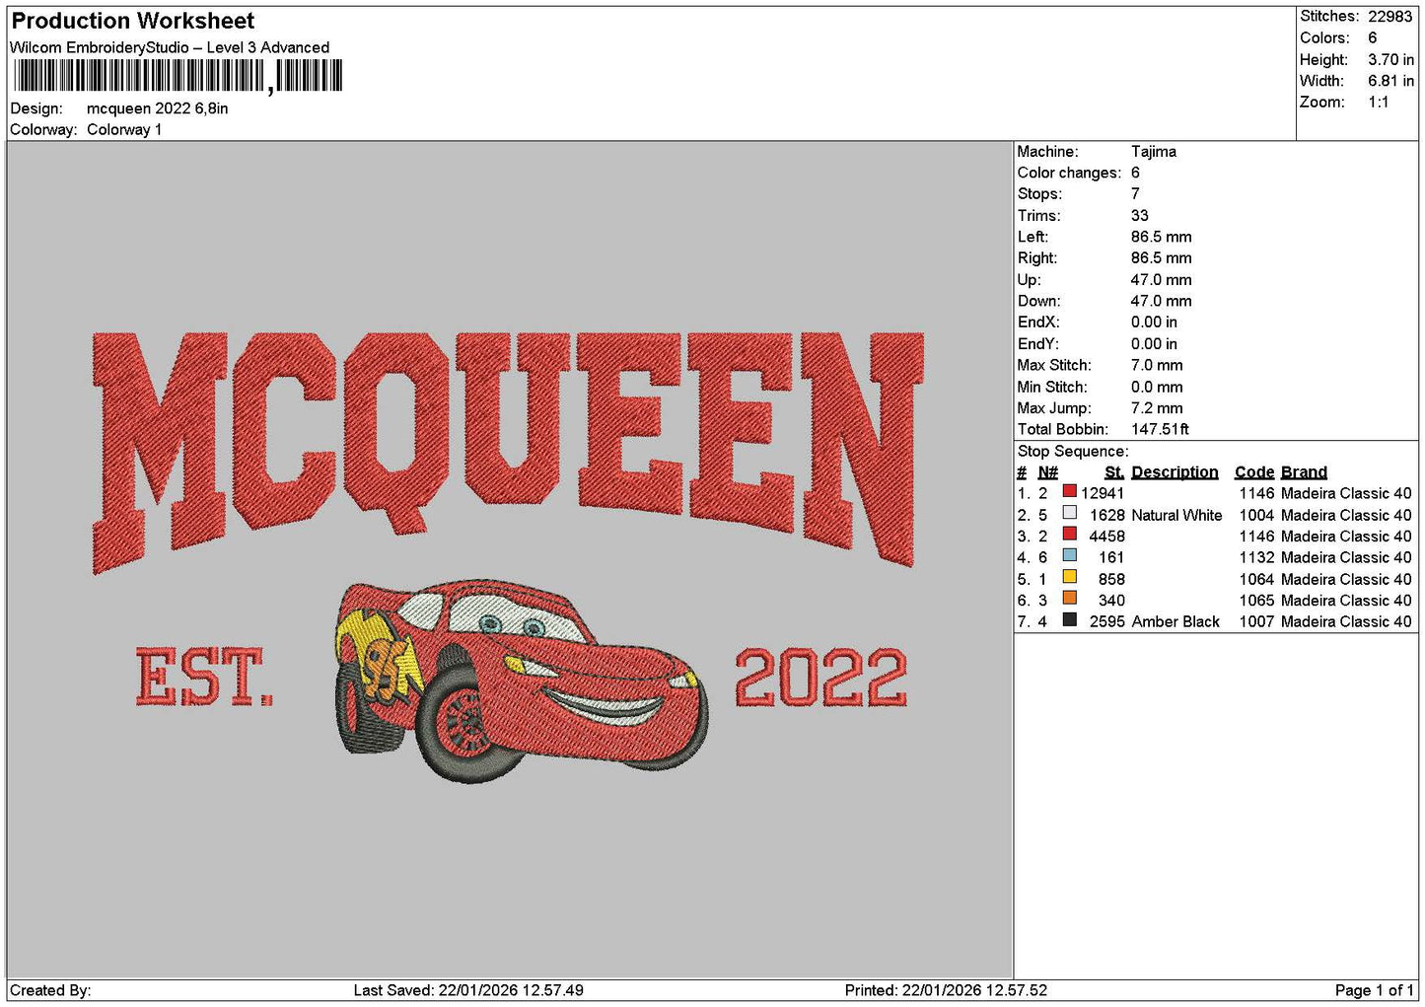1425x1007 pixels.
Task: Click the red swatch in stop sequence row 1
Action: point(1069,491)
